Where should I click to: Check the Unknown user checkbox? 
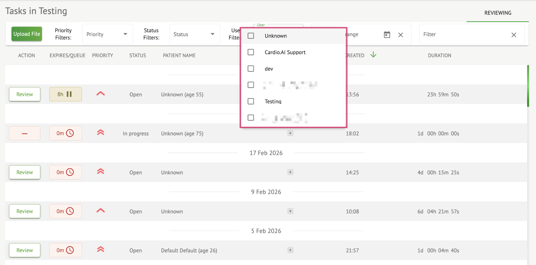pos(251,36)
